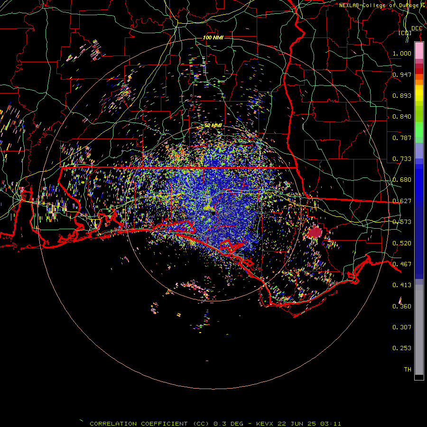The width and height of the screenshot is (427, 427).
Task: Click the [CC] unit label
Action: tap(405, 33)
